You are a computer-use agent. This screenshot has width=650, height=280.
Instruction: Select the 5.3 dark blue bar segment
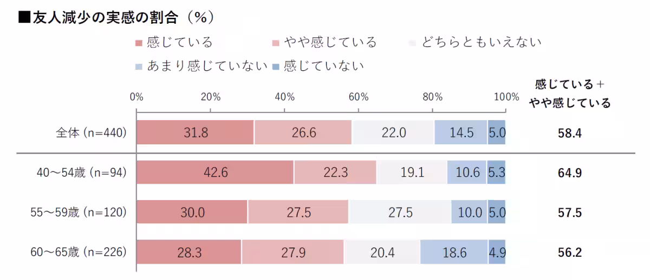pos(496,172)
